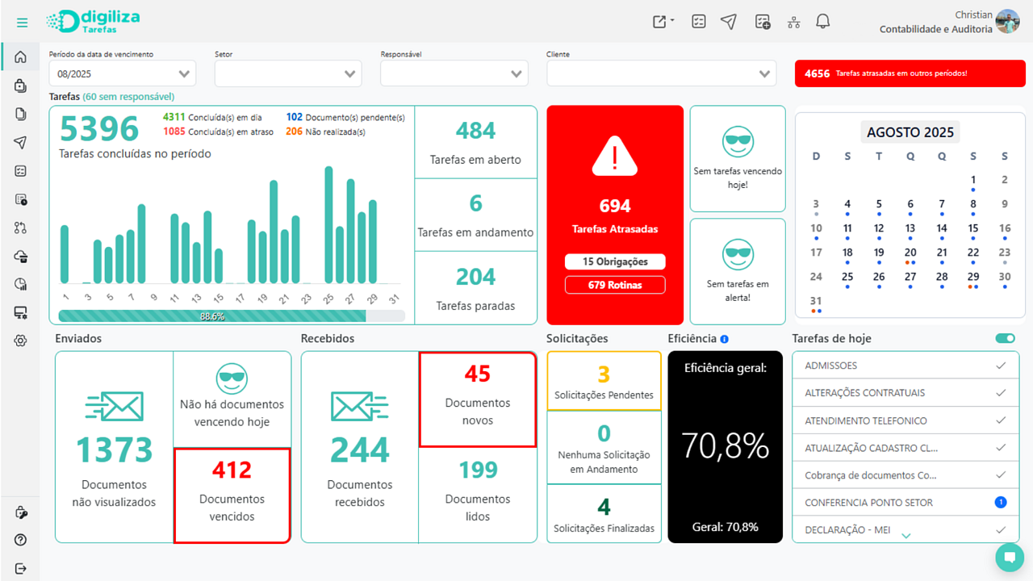Open the help question mark icon in the sidebar
The image size is (1033, 581).
21,539
